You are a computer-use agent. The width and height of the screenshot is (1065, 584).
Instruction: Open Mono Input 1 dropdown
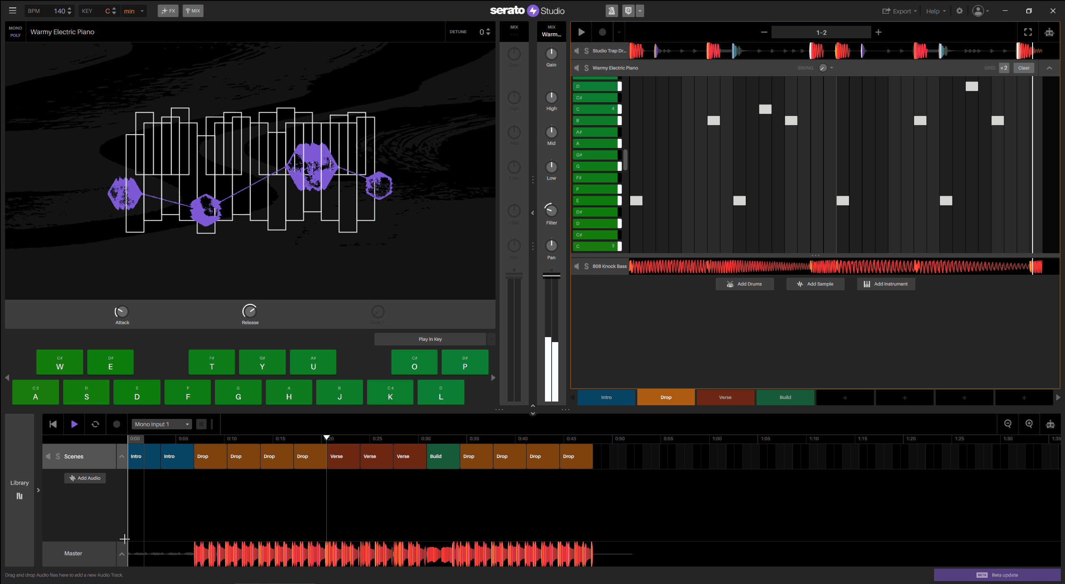tap(162, 424)
